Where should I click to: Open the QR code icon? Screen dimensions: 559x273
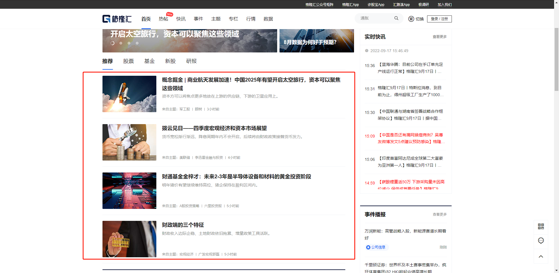(541, 226)
